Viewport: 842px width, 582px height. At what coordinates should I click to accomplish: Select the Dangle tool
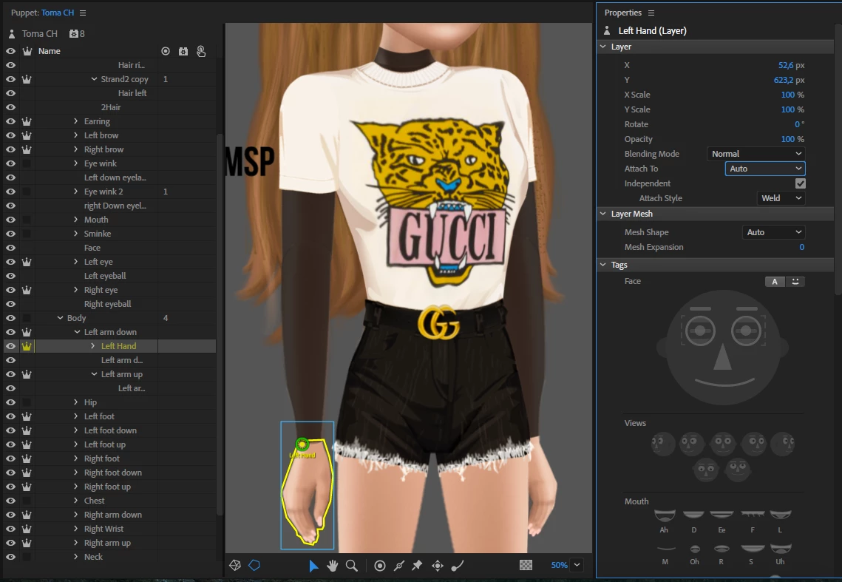click(x=458, y=565)
